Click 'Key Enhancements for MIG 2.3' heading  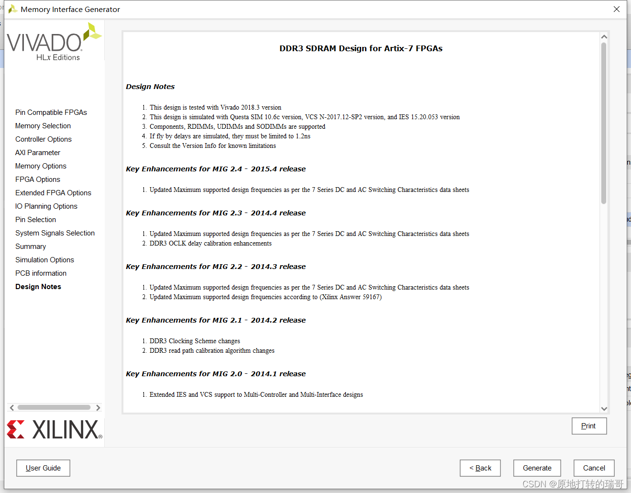(216, 213)
